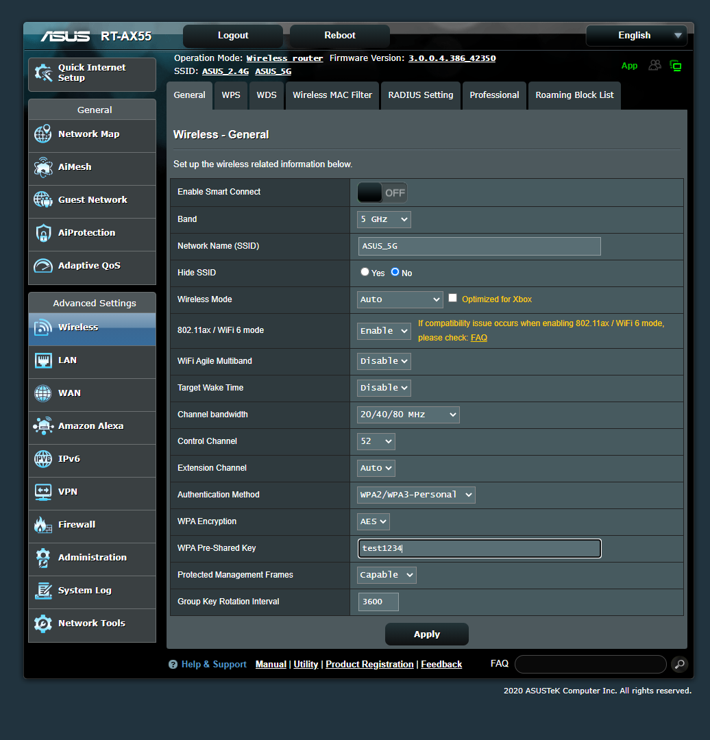This screenshot has height=740, width=710.
Task: Open the firmware version link
Action: 452,58
